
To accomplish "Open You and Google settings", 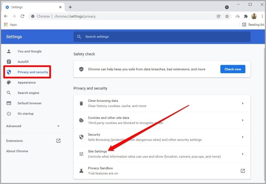I will pos(30,52).
